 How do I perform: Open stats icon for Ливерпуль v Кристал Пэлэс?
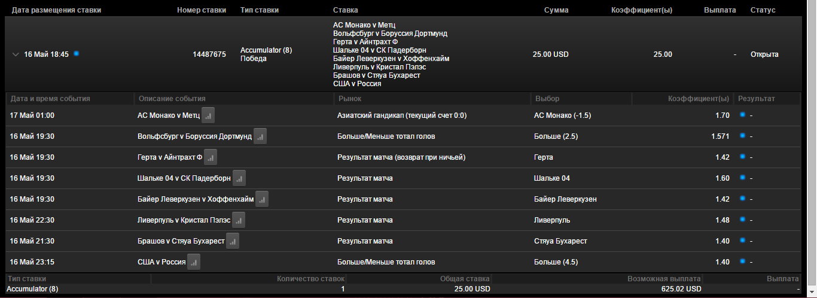239,220
